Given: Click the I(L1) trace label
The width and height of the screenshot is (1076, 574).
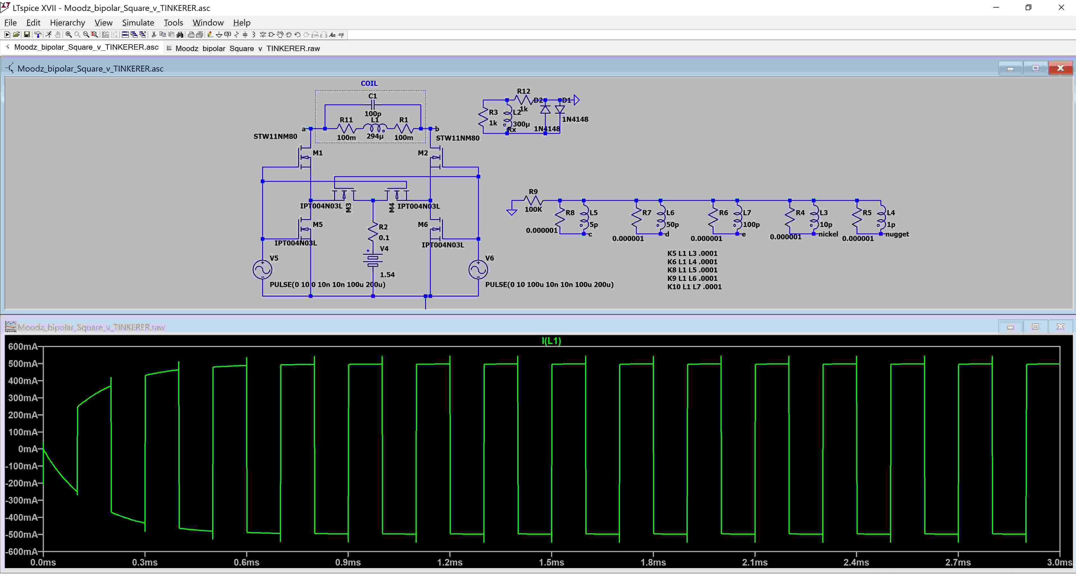Looking at the screenshot, I should (x=551, y=340).
